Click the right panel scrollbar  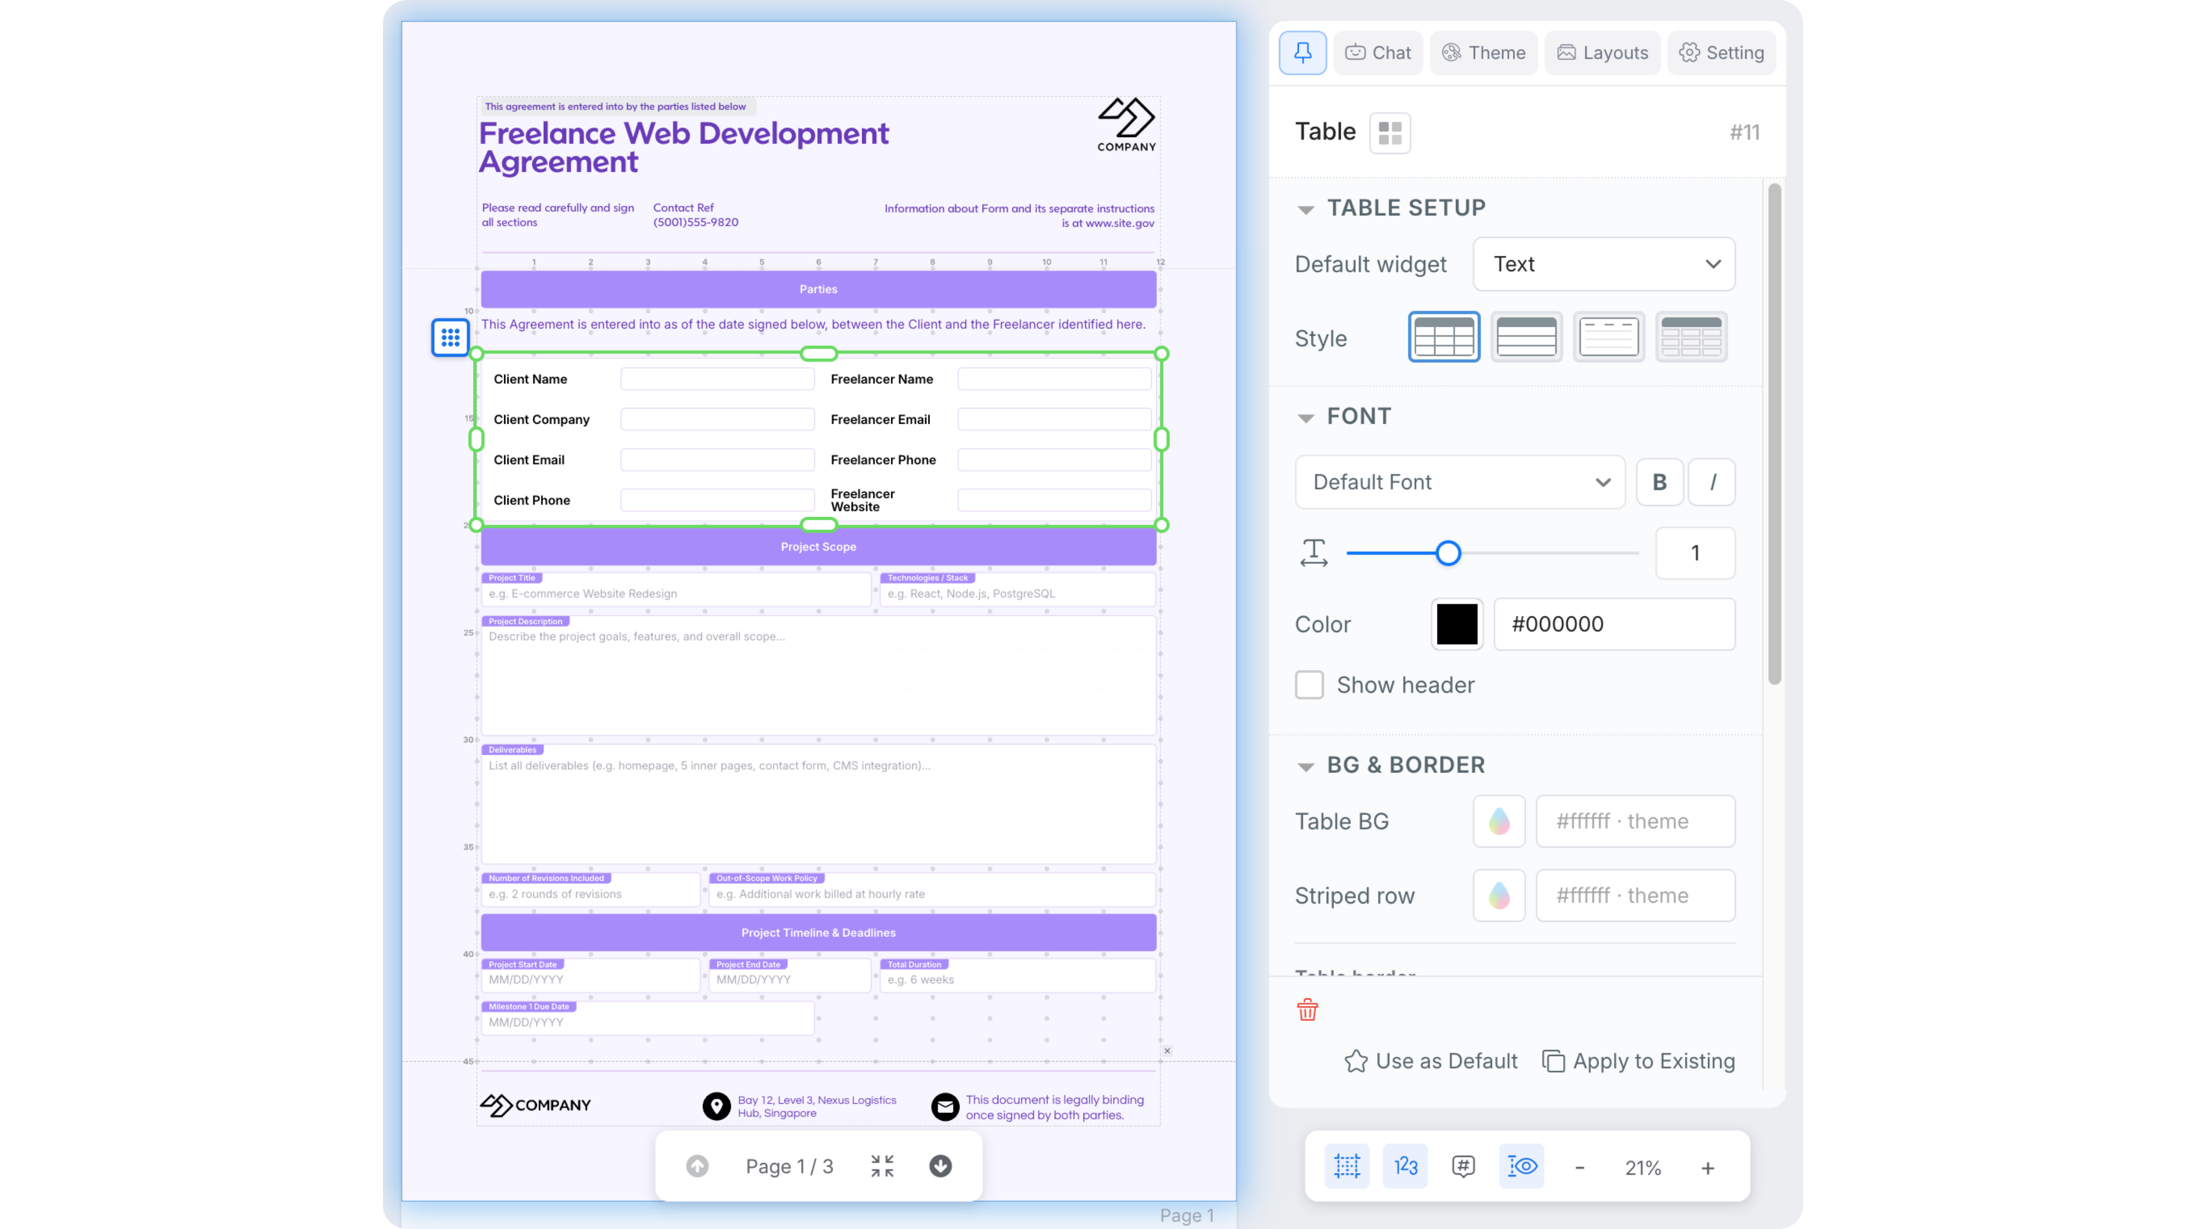(1773, 434)
